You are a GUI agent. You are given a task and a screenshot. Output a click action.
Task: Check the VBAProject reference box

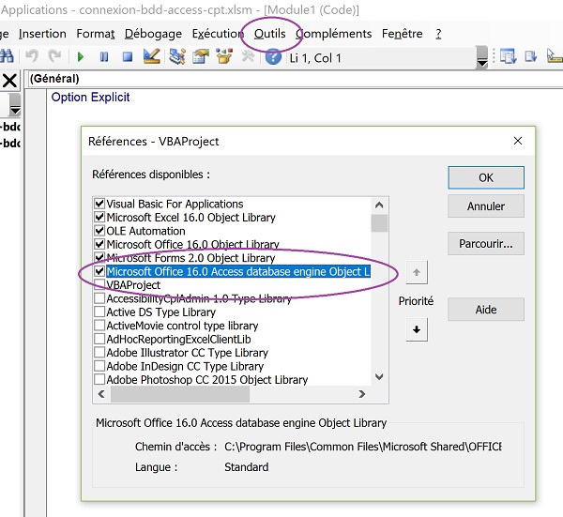click(99, 285)
